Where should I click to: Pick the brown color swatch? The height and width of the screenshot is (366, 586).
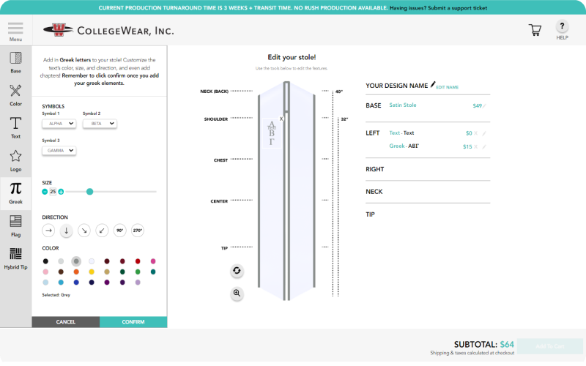[61, 272]
